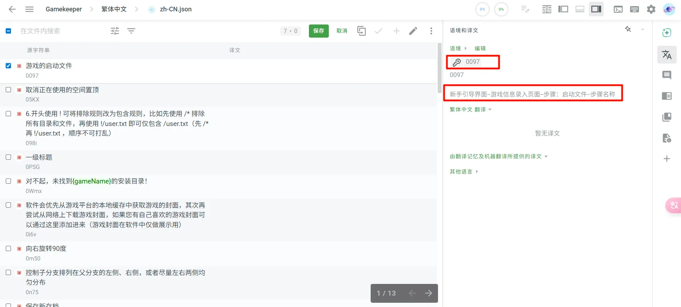Open the comments panel in sidebar
The image size is (681, 307).
pos(666,75)
